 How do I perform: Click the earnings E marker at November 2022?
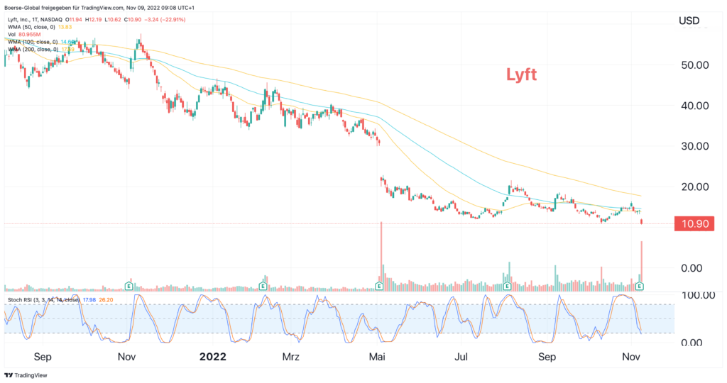640,287
